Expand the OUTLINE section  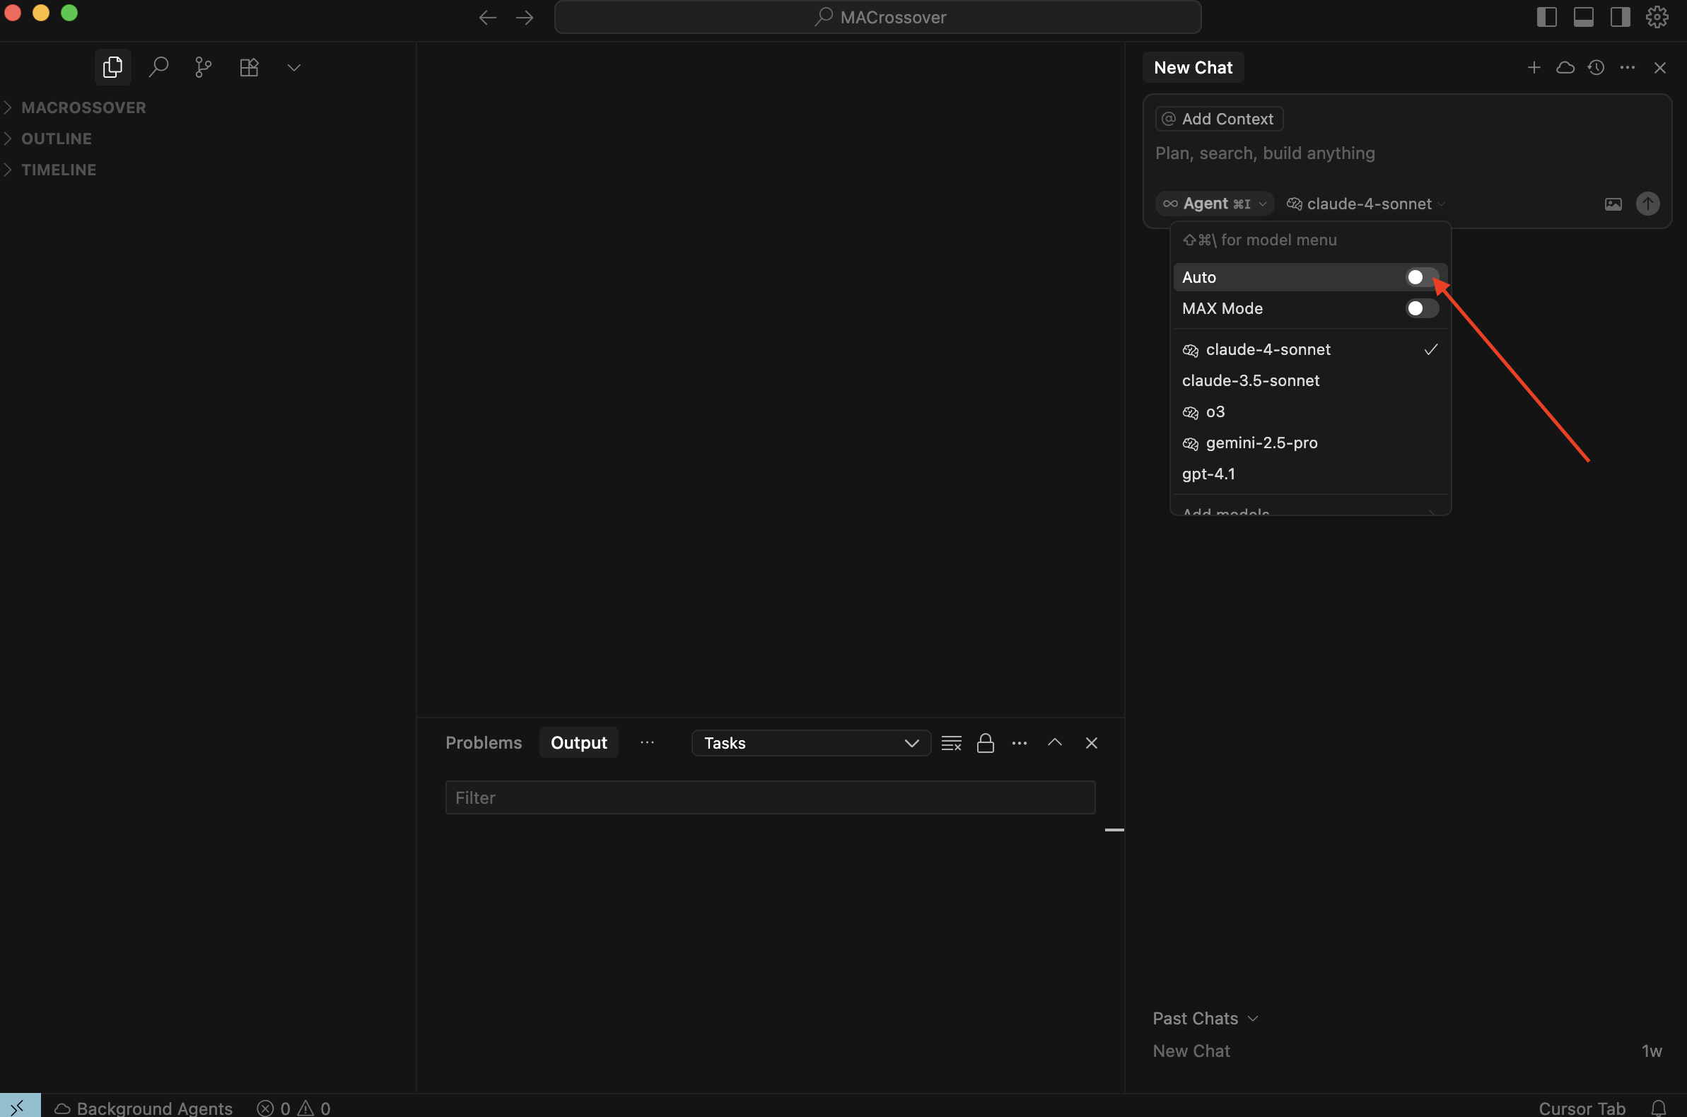[57, 138]
